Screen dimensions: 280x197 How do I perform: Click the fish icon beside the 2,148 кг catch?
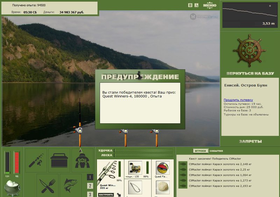[x=183, y=164]
